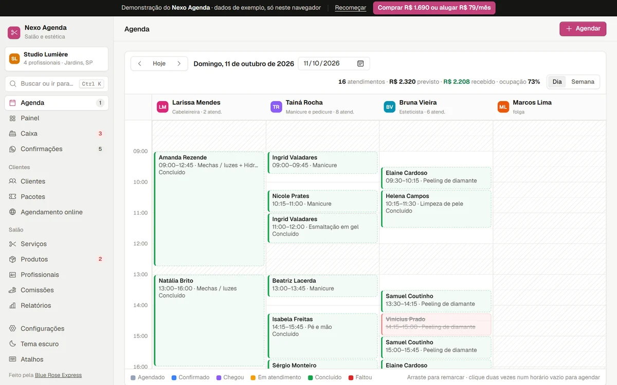
Task: Open Natália Brito 13:00–16:00 appointment
Action: (209, 320)
